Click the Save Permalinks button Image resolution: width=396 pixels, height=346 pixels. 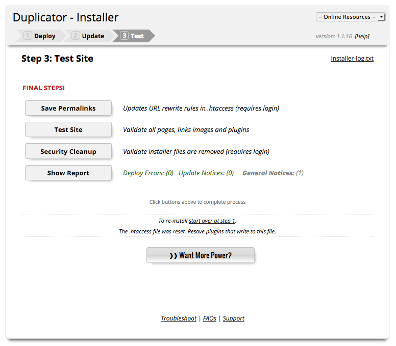[68, 108]
